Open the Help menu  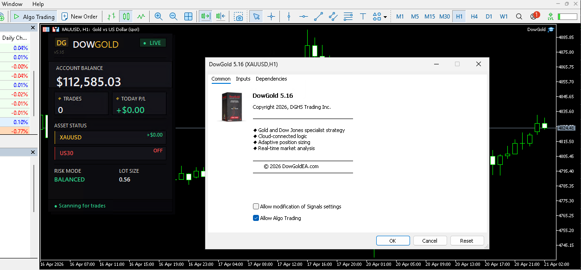(38, 4)
